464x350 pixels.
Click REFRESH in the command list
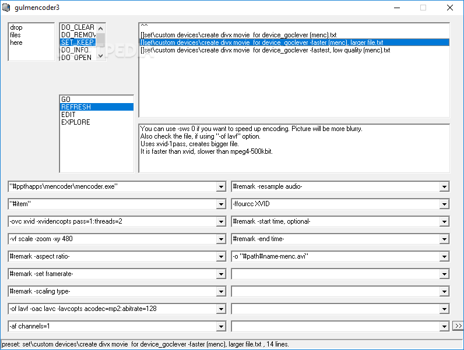[x=96, y=107]
